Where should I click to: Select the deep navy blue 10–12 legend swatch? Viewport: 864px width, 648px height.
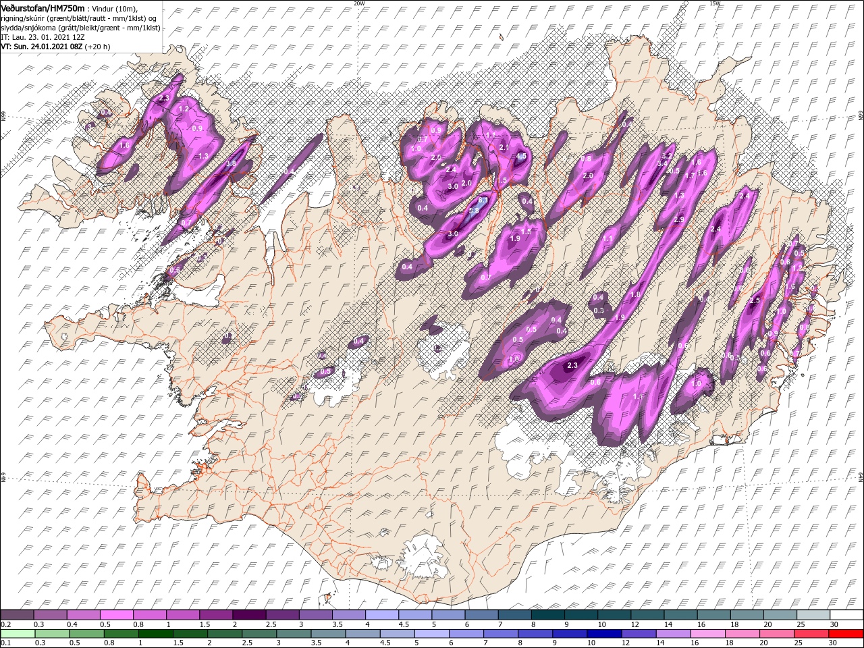click(x=603, y=633)
